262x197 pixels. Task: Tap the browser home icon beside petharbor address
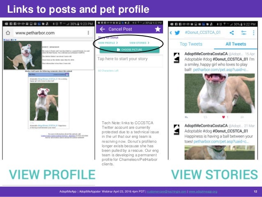point(8,33)
